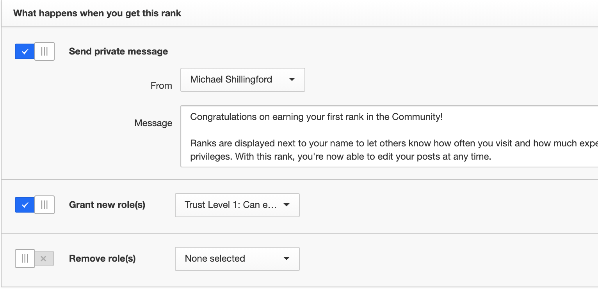Click the grip handle on Send private message switch

coord(44,51)
